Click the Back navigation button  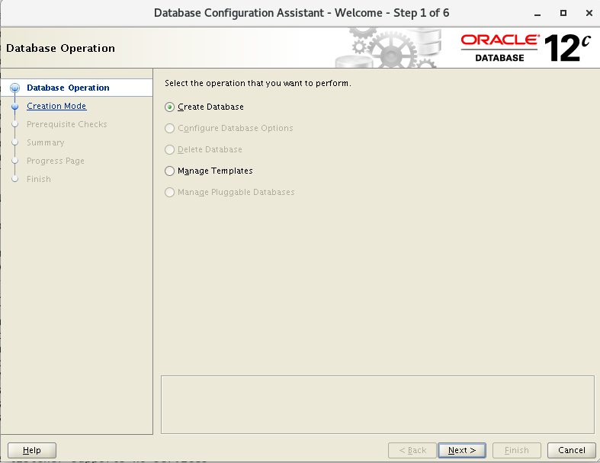point(412,450)
